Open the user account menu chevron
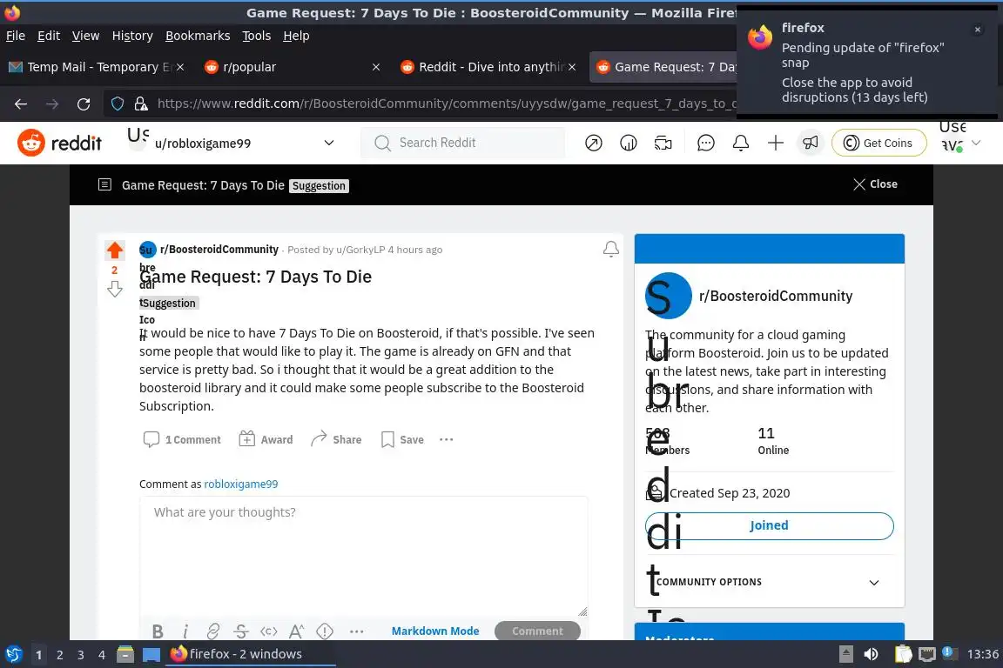The image size is (1003, 668). (x=976, y=143)
